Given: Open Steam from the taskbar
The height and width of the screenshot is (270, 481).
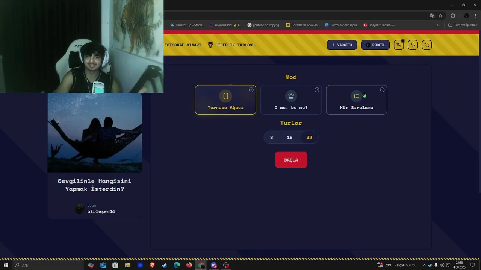Looking at the screenshot, I should click(x=165, y=265).
